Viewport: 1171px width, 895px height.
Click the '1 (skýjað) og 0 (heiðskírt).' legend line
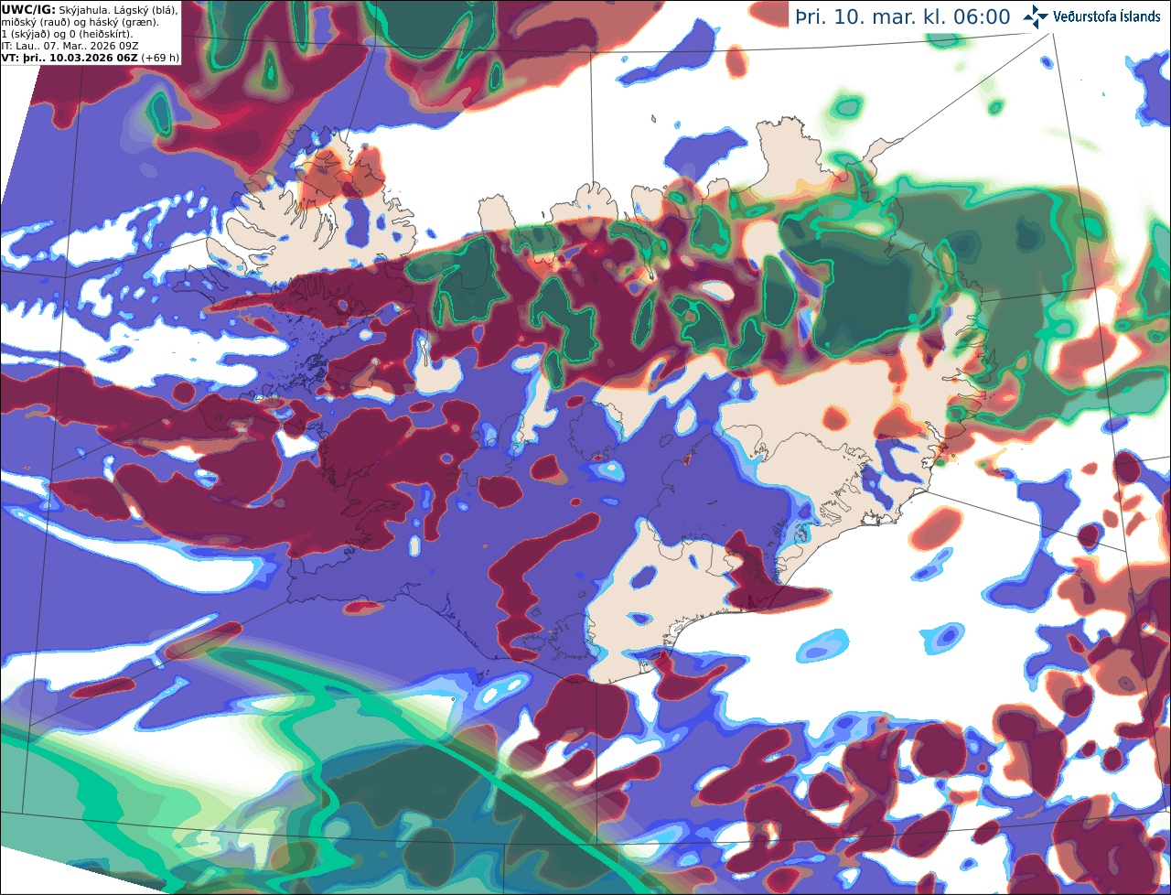pyautogui.click(x=67, y=34)
